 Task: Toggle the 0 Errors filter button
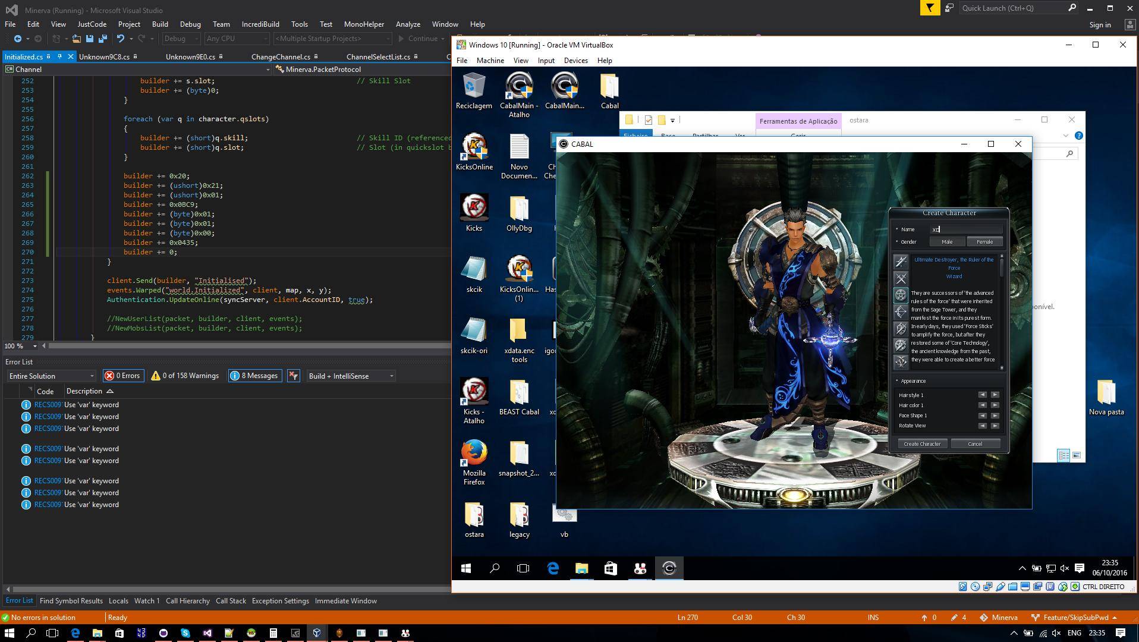[x=123, y=376]
